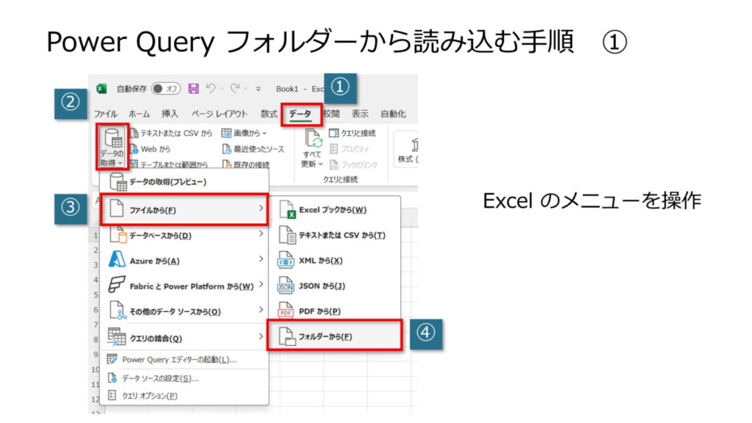This screenshot has height=423, width=752.
Task: Click the Power Query editor pencil icon
Action: 112,358
